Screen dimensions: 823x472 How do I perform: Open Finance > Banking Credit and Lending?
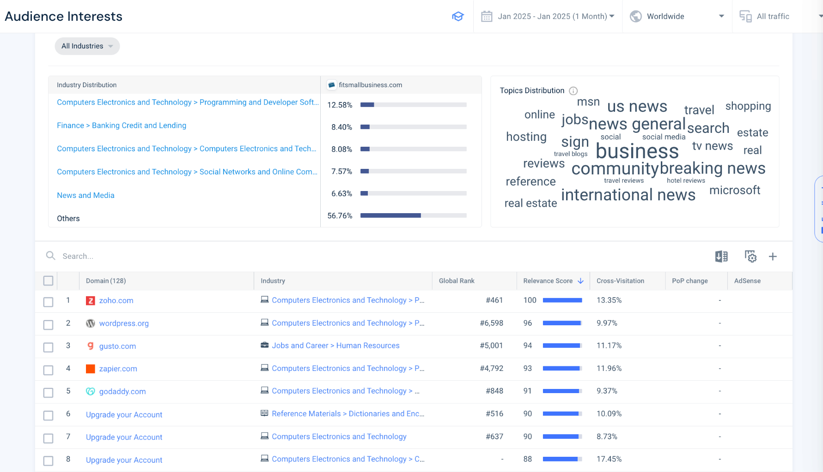122,125
